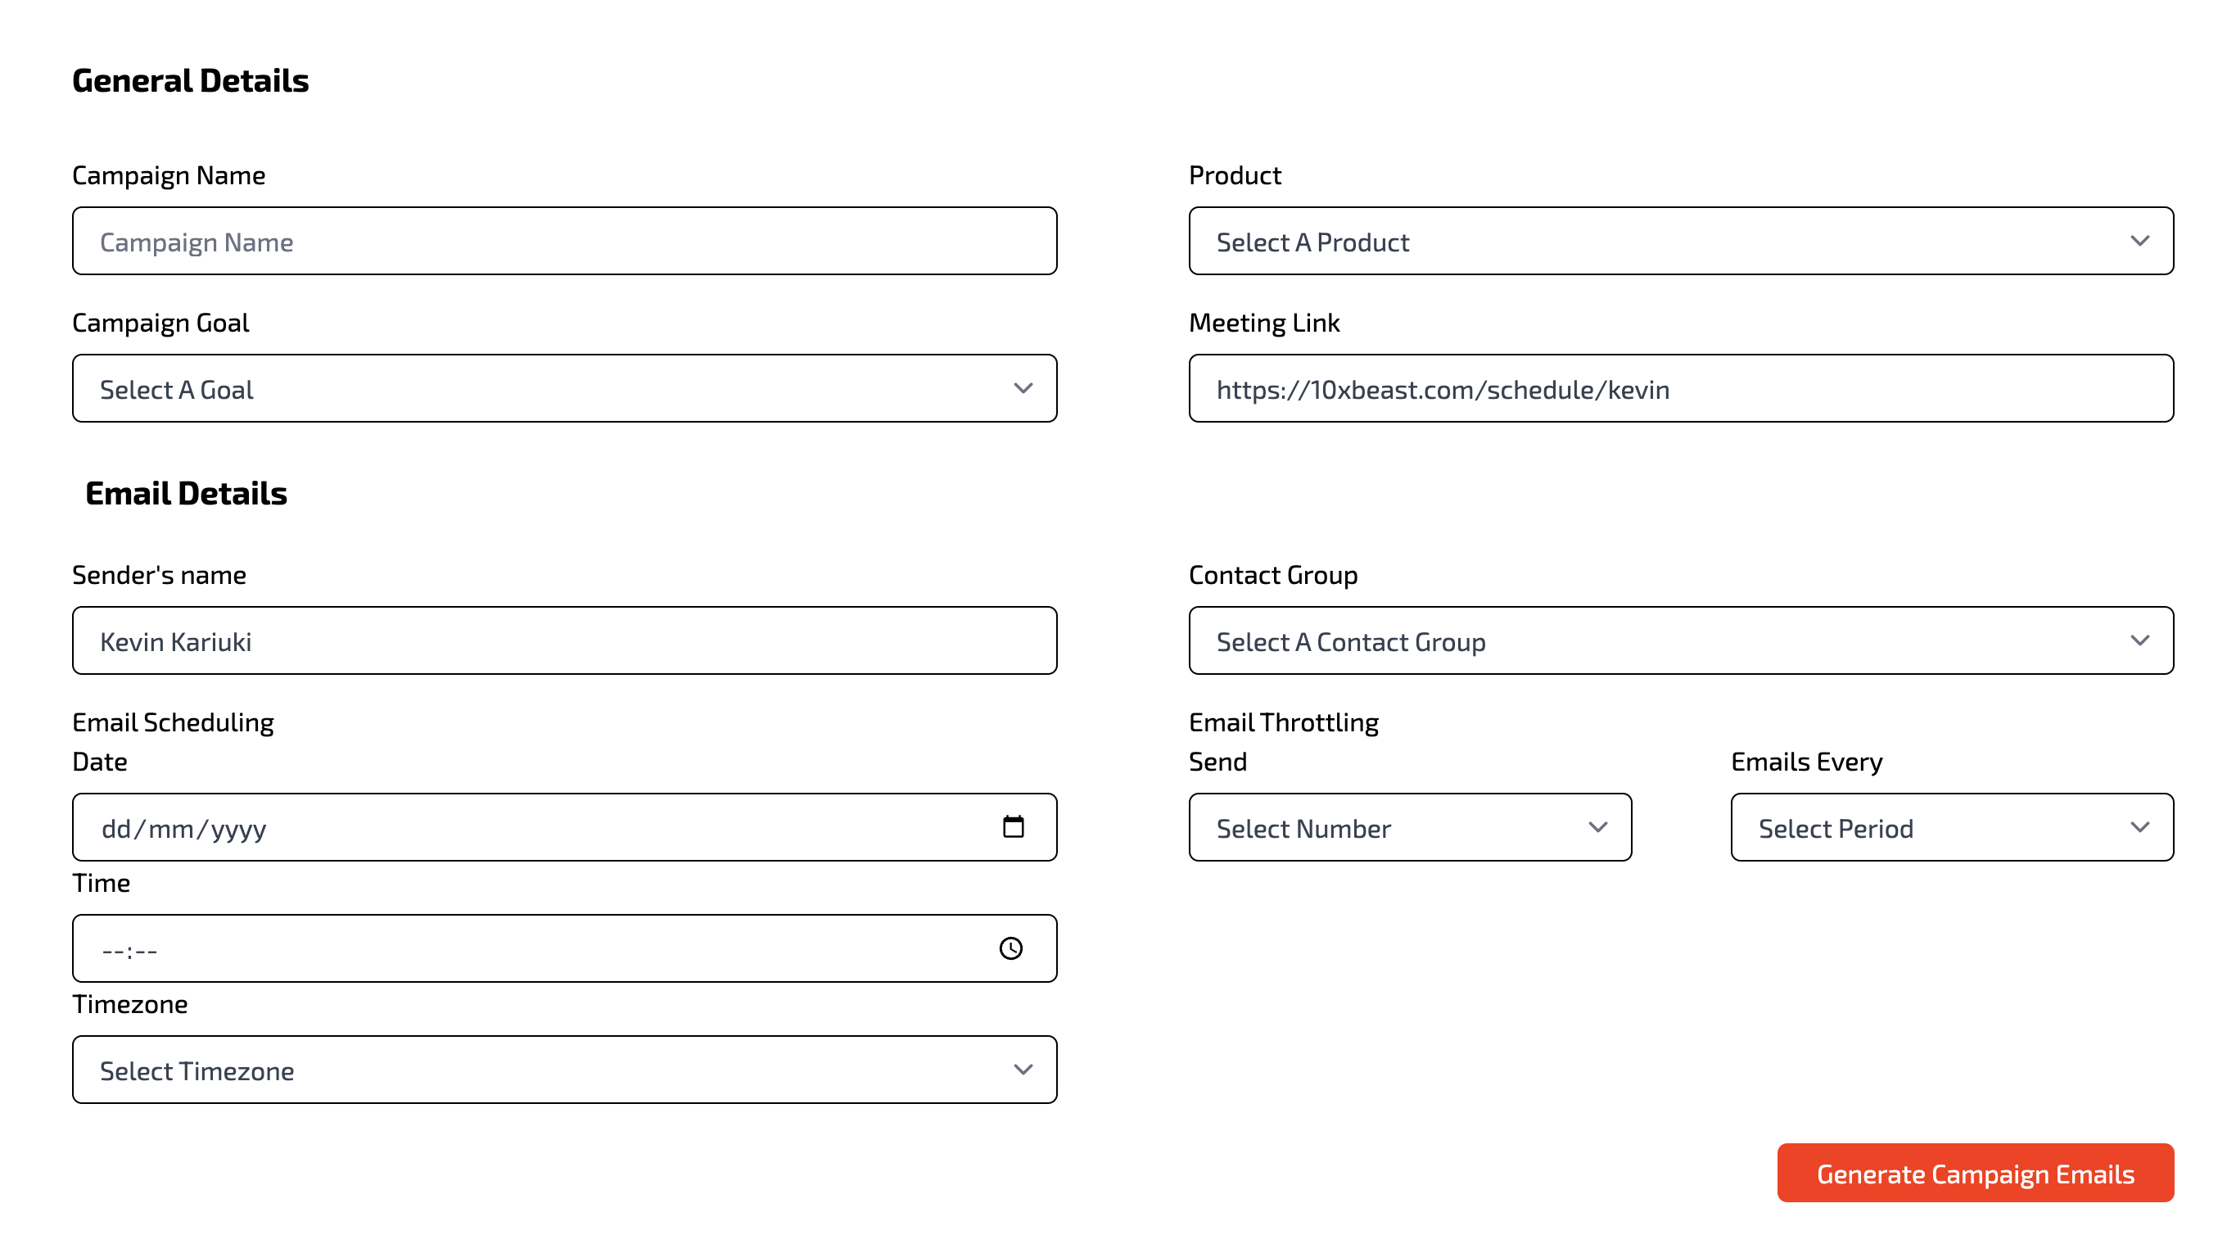2227x1235 pixels.
Task: Click the Select Number chevron arrow
Action: coord(1597,828)
